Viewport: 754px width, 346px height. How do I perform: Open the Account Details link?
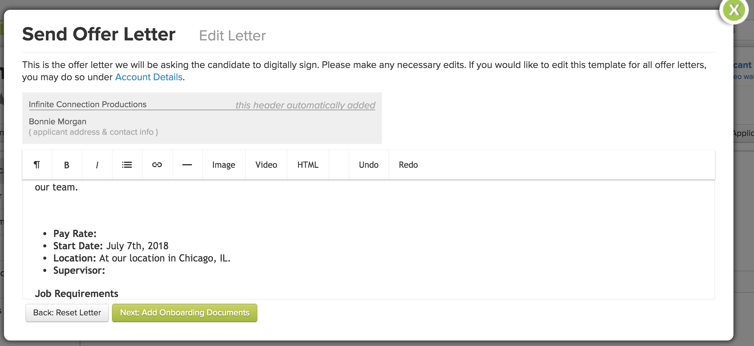point(148,77)
